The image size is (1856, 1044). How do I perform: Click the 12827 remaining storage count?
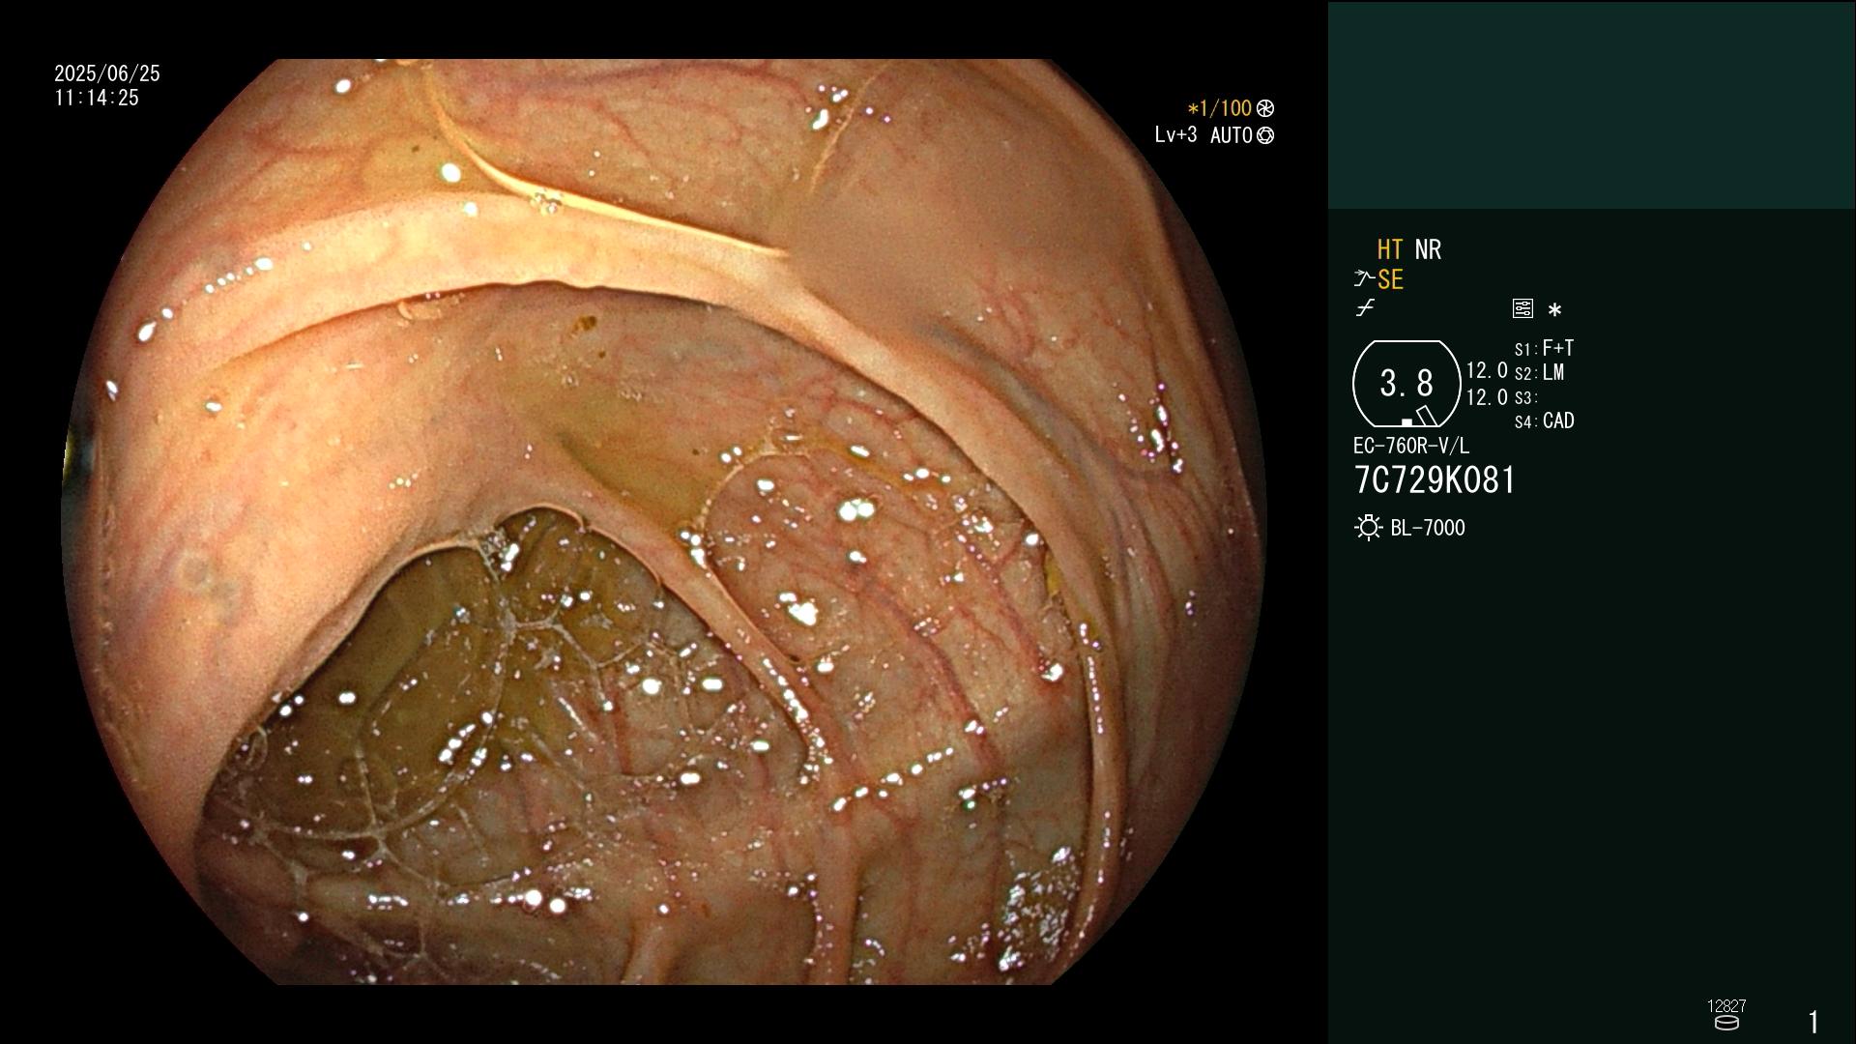(x=1726, y=1005)
